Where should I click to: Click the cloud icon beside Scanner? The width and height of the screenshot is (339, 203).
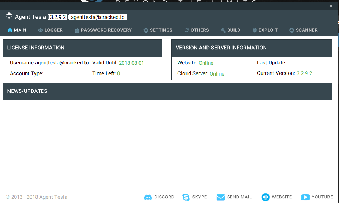[x=292, y=30]
